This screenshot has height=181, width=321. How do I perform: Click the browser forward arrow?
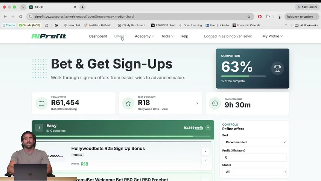point(13,17)
